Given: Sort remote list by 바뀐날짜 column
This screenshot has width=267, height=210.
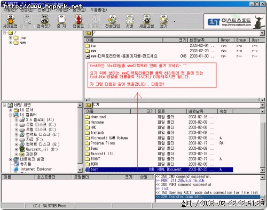Looking at the screenshot, I should click(203, 40).
